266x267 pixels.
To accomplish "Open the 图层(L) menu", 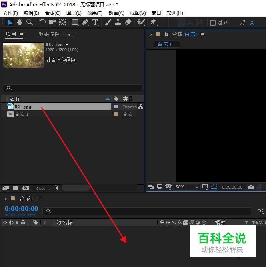I will pyautogui.click(x=74, y=13).
